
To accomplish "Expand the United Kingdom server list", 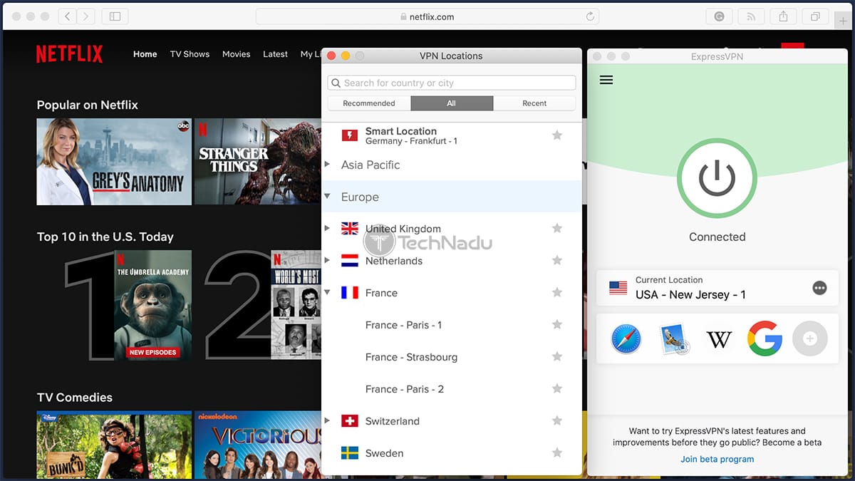I will [327, 229].
